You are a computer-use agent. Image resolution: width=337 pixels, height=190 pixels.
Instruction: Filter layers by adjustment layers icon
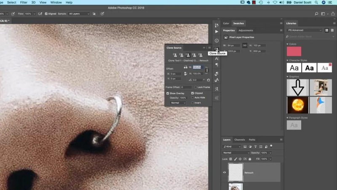250,147
